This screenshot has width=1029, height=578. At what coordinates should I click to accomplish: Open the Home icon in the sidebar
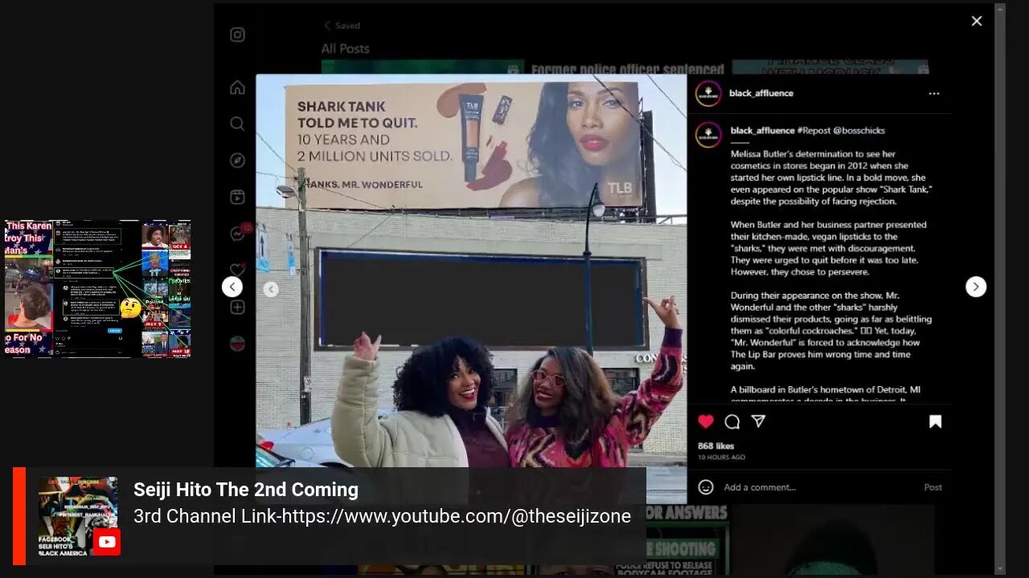(237, 88)
